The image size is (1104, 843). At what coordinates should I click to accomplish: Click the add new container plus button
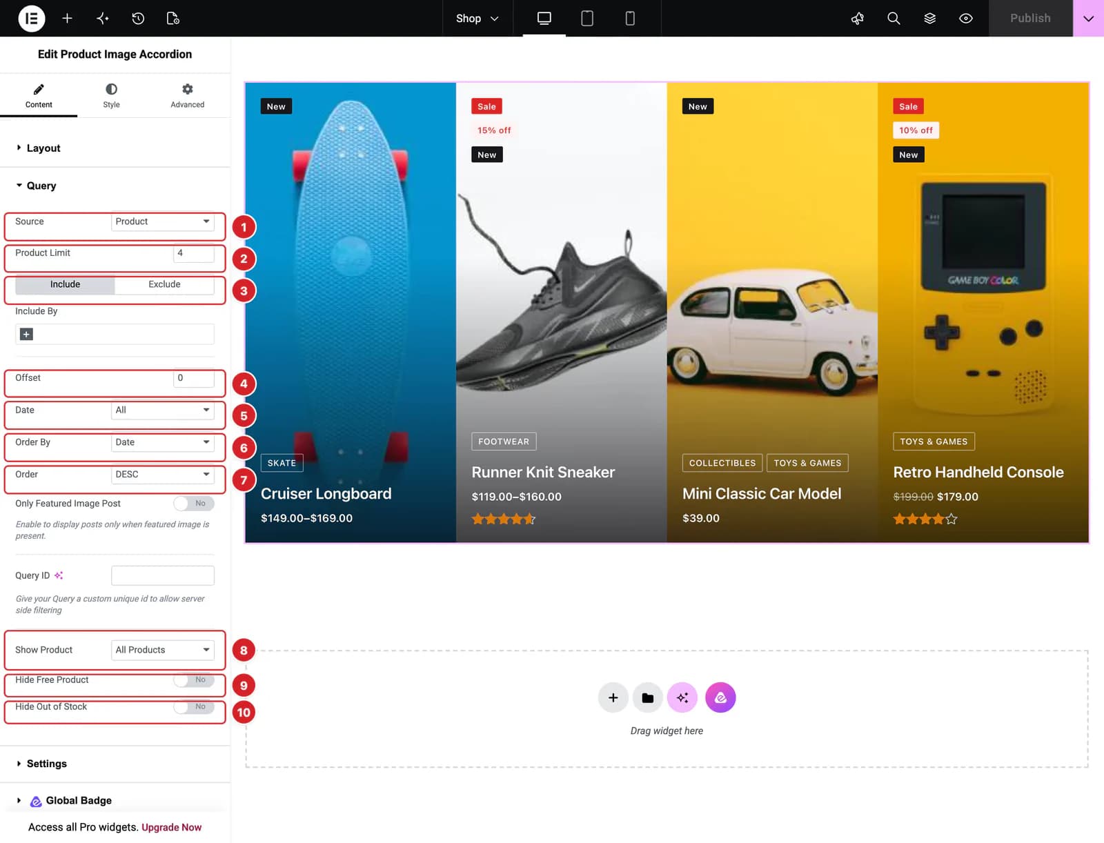tap(613, 697)
